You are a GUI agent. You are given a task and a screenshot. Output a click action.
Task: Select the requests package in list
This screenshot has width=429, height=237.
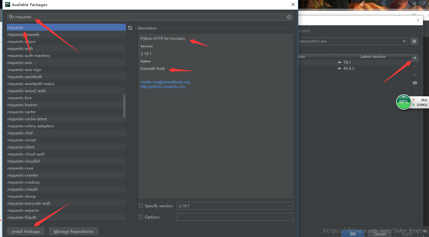[66, 28]
